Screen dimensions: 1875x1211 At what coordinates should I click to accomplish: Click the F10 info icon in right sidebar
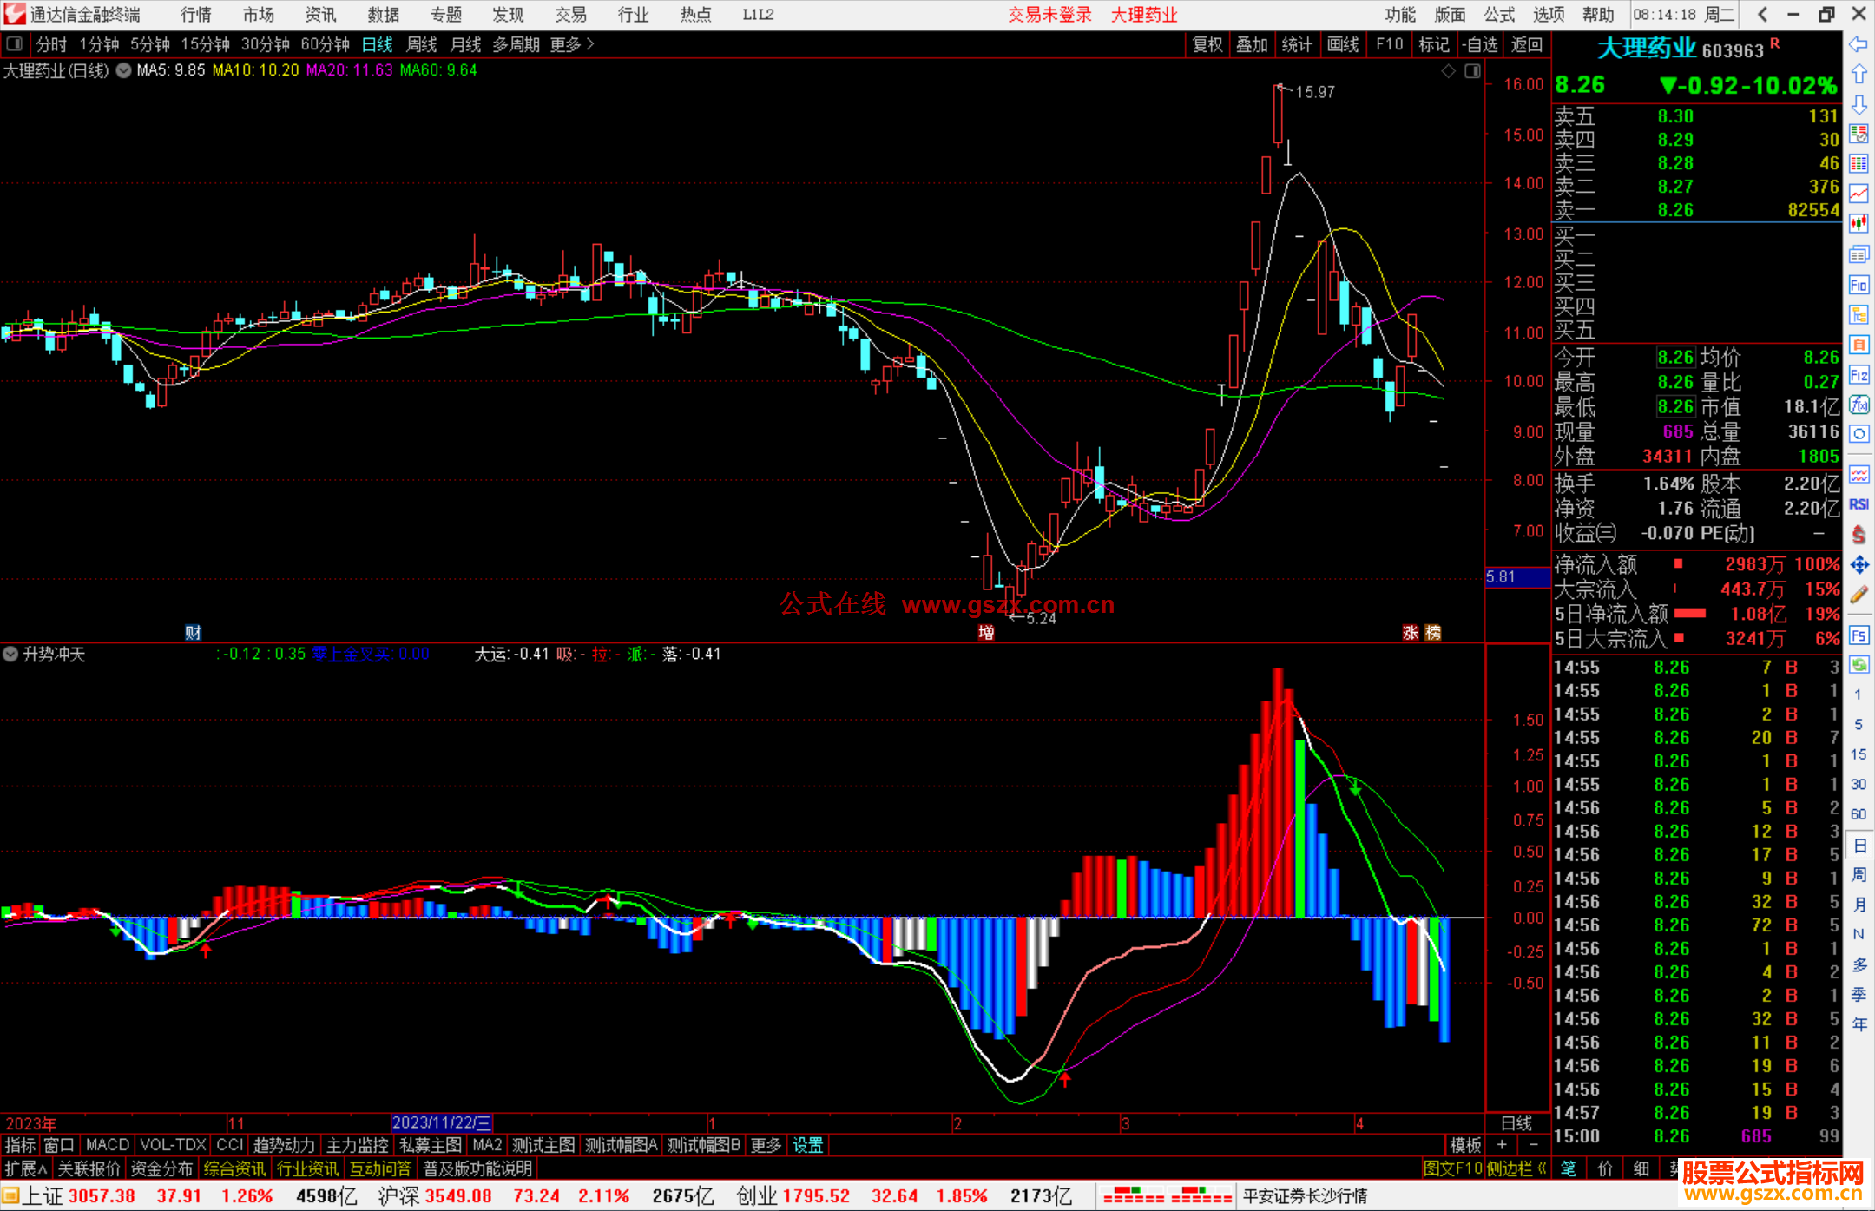[x=1859, y=286]
